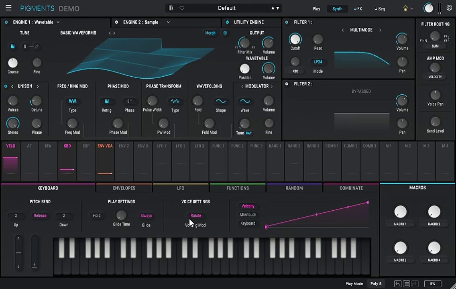This screenshot has height=289, width=456.
Task: Click the tune Q link edit pencil
Action: pos(37,46)
